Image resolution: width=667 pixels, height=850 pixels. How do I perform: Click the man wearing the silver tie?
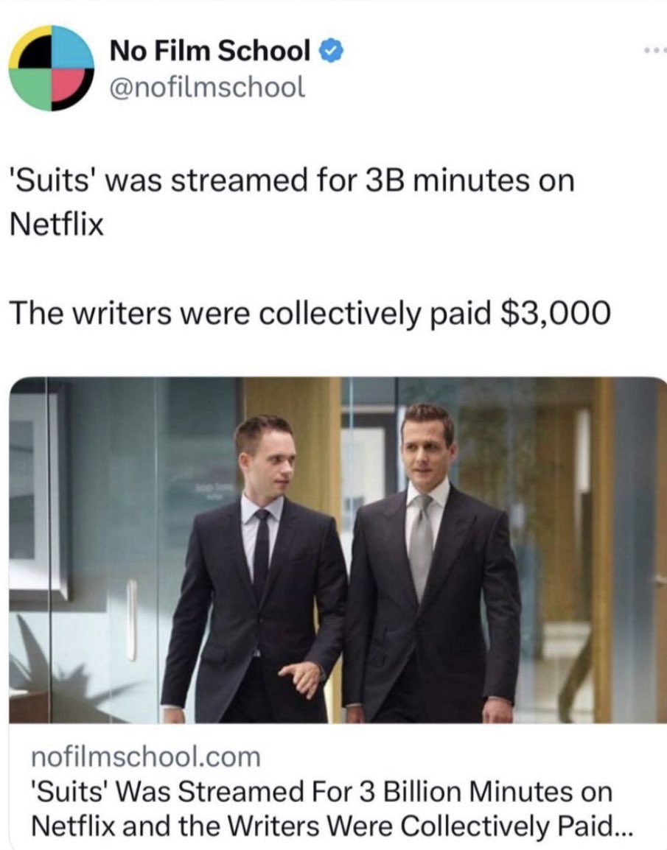click(431, 563)
